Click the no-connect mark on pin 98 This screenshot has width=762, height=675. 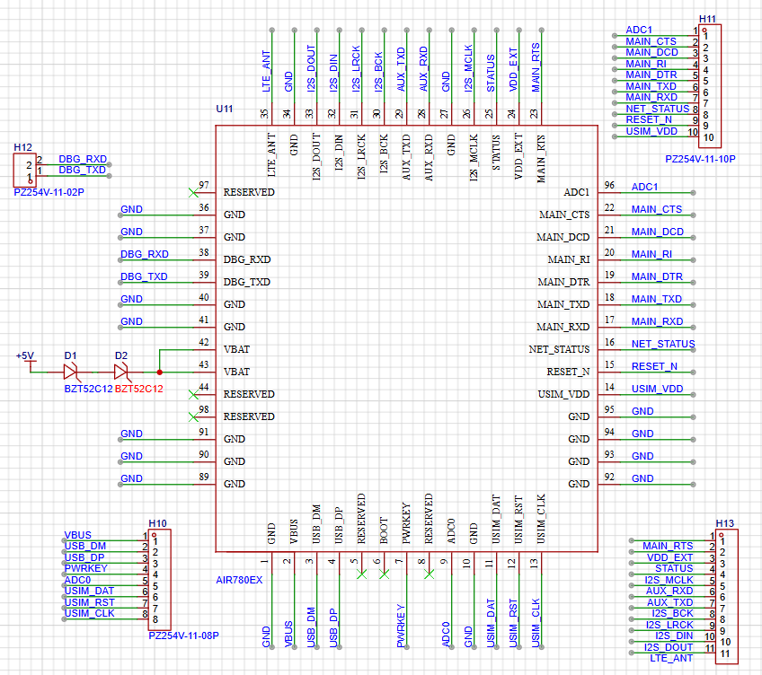tap(193, 417)
